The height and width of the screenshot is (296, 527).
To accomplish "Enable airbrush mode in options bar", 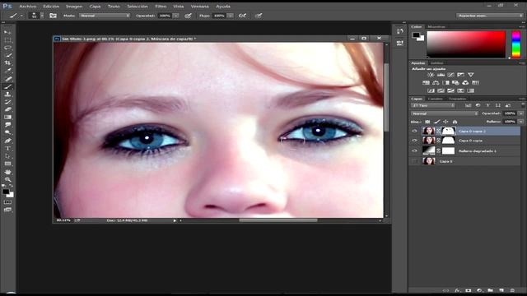I will click(242, 16).
